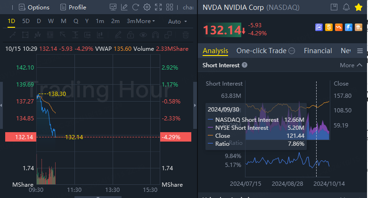The width and height of the screenshot is (368, 198).
Task: Click the orange dollar sign badge
Action: pos(329,28)
